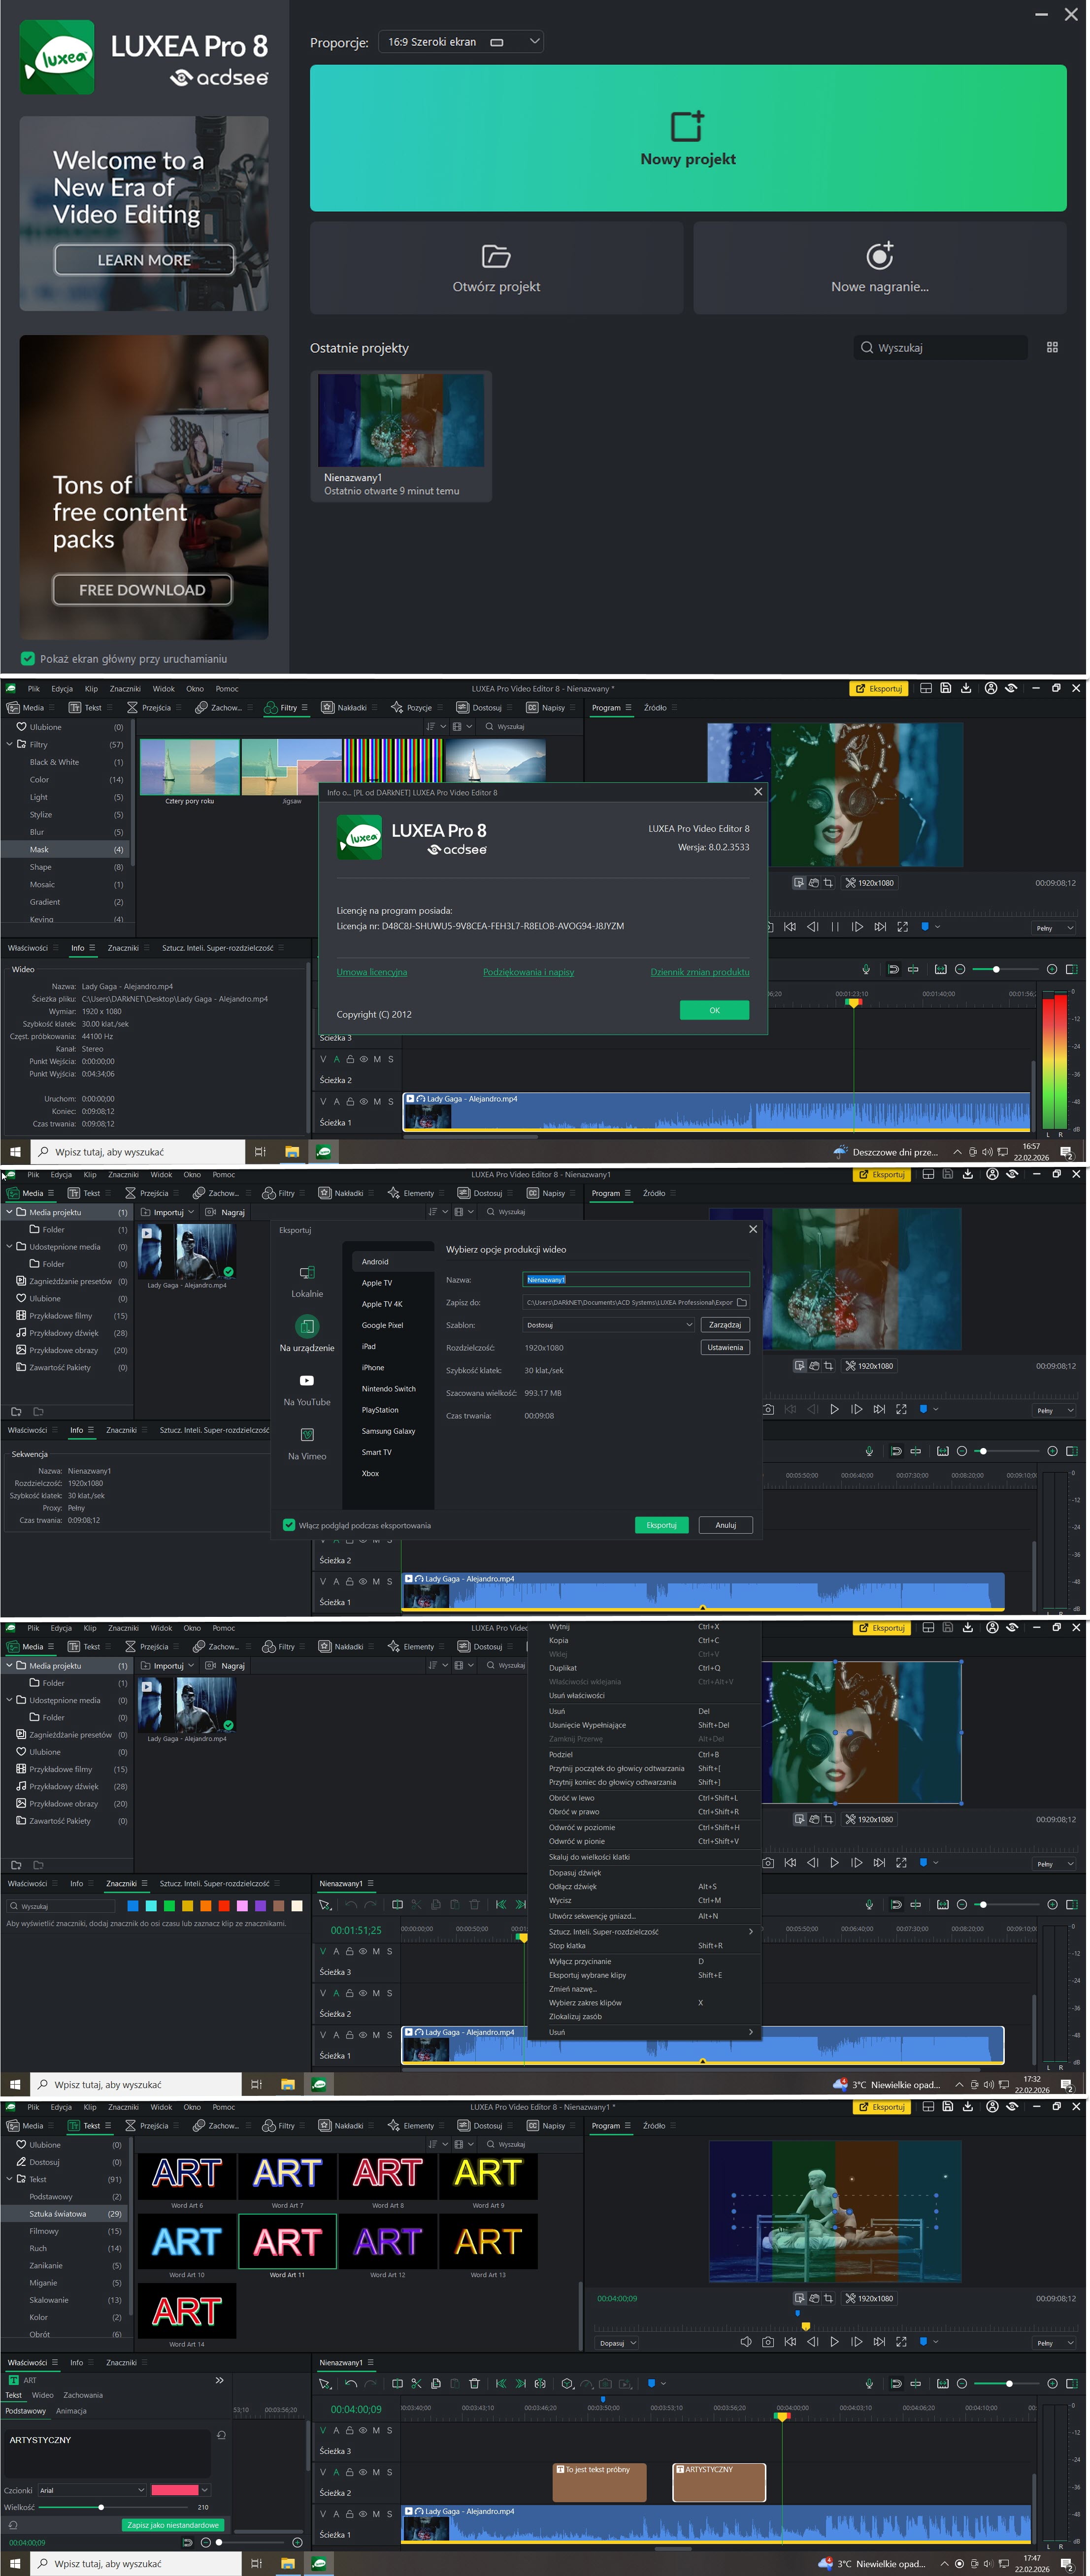Open the Szablon Dostosuj dropdown

tap(608, 1324)
